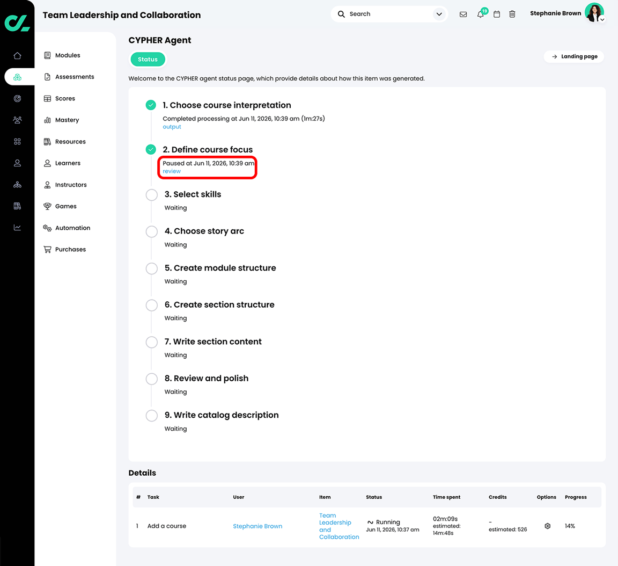Click the Running status text
The height and width of the screenshot is (566, 618).
pyautogui.click(x=388, y=522)
